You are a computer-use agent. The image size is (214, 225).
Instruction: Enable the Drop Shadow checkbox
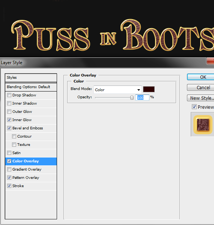coord(9,95)
